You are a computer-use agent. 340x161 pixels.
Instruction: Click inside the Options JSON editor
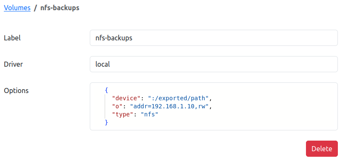214,107
